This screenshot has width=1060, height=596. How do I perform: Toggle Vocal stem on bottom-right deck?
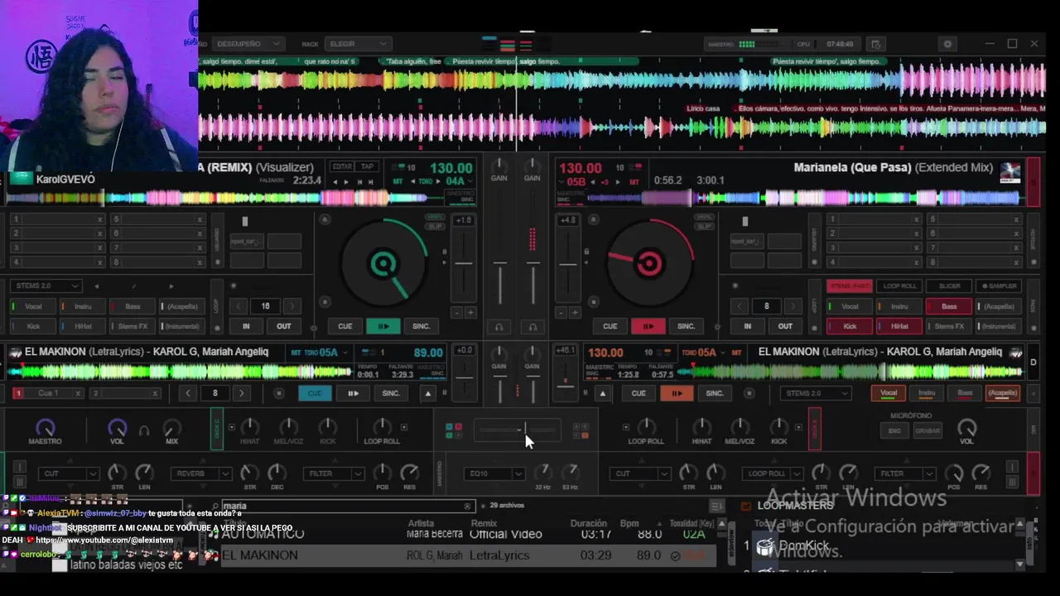coord(888,393)
